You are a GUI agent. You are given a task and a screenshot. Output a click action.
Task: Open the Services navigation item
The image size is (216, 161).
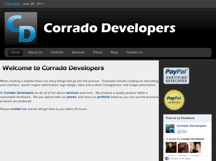click(78, 52)
